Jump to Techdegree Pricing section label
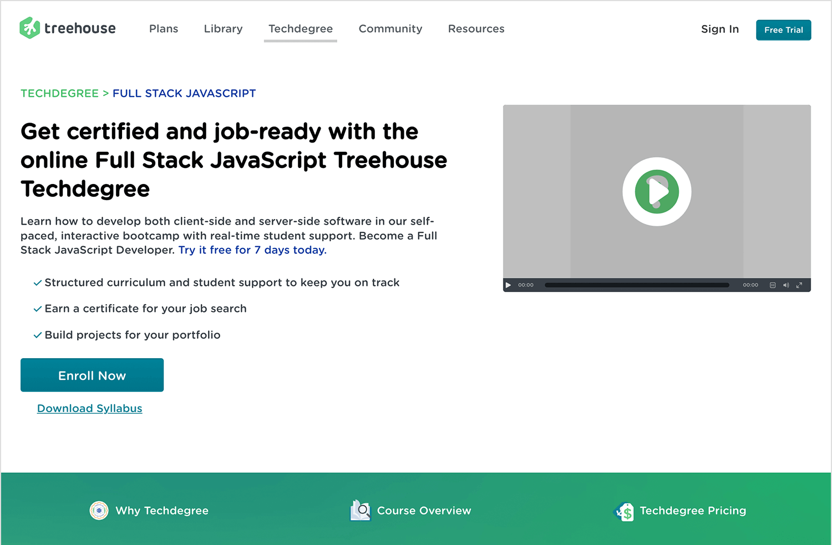The image size is (832, 545). (x=693, y=511)
